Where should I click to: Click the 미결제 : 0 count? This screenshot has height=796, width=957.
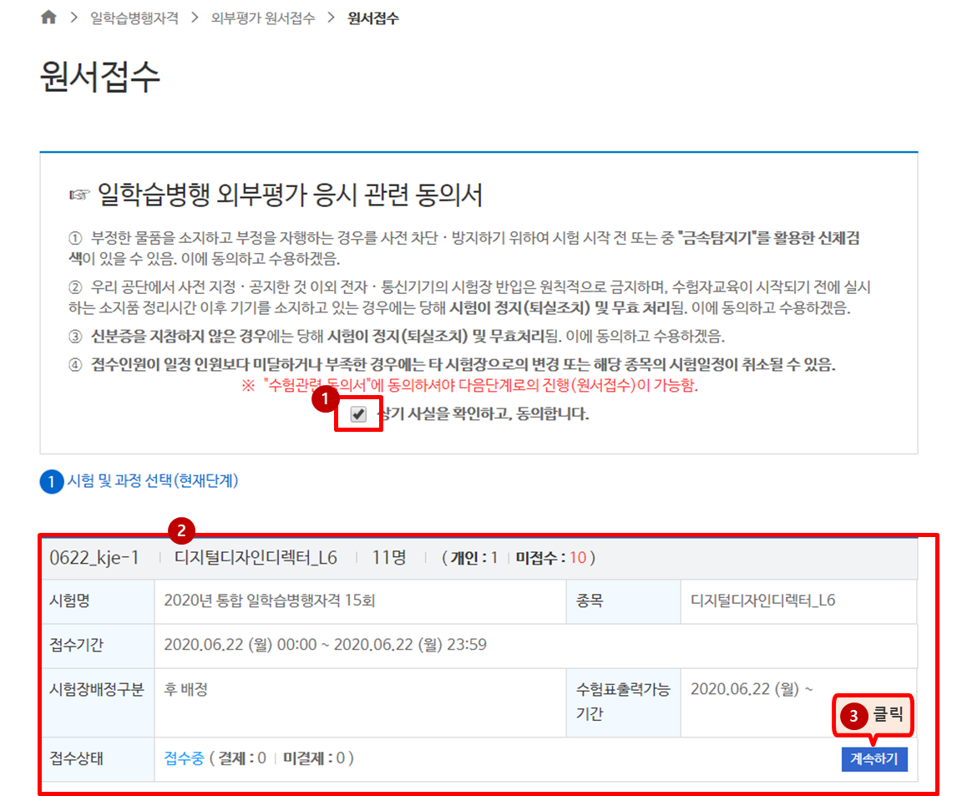pos(314,758)
